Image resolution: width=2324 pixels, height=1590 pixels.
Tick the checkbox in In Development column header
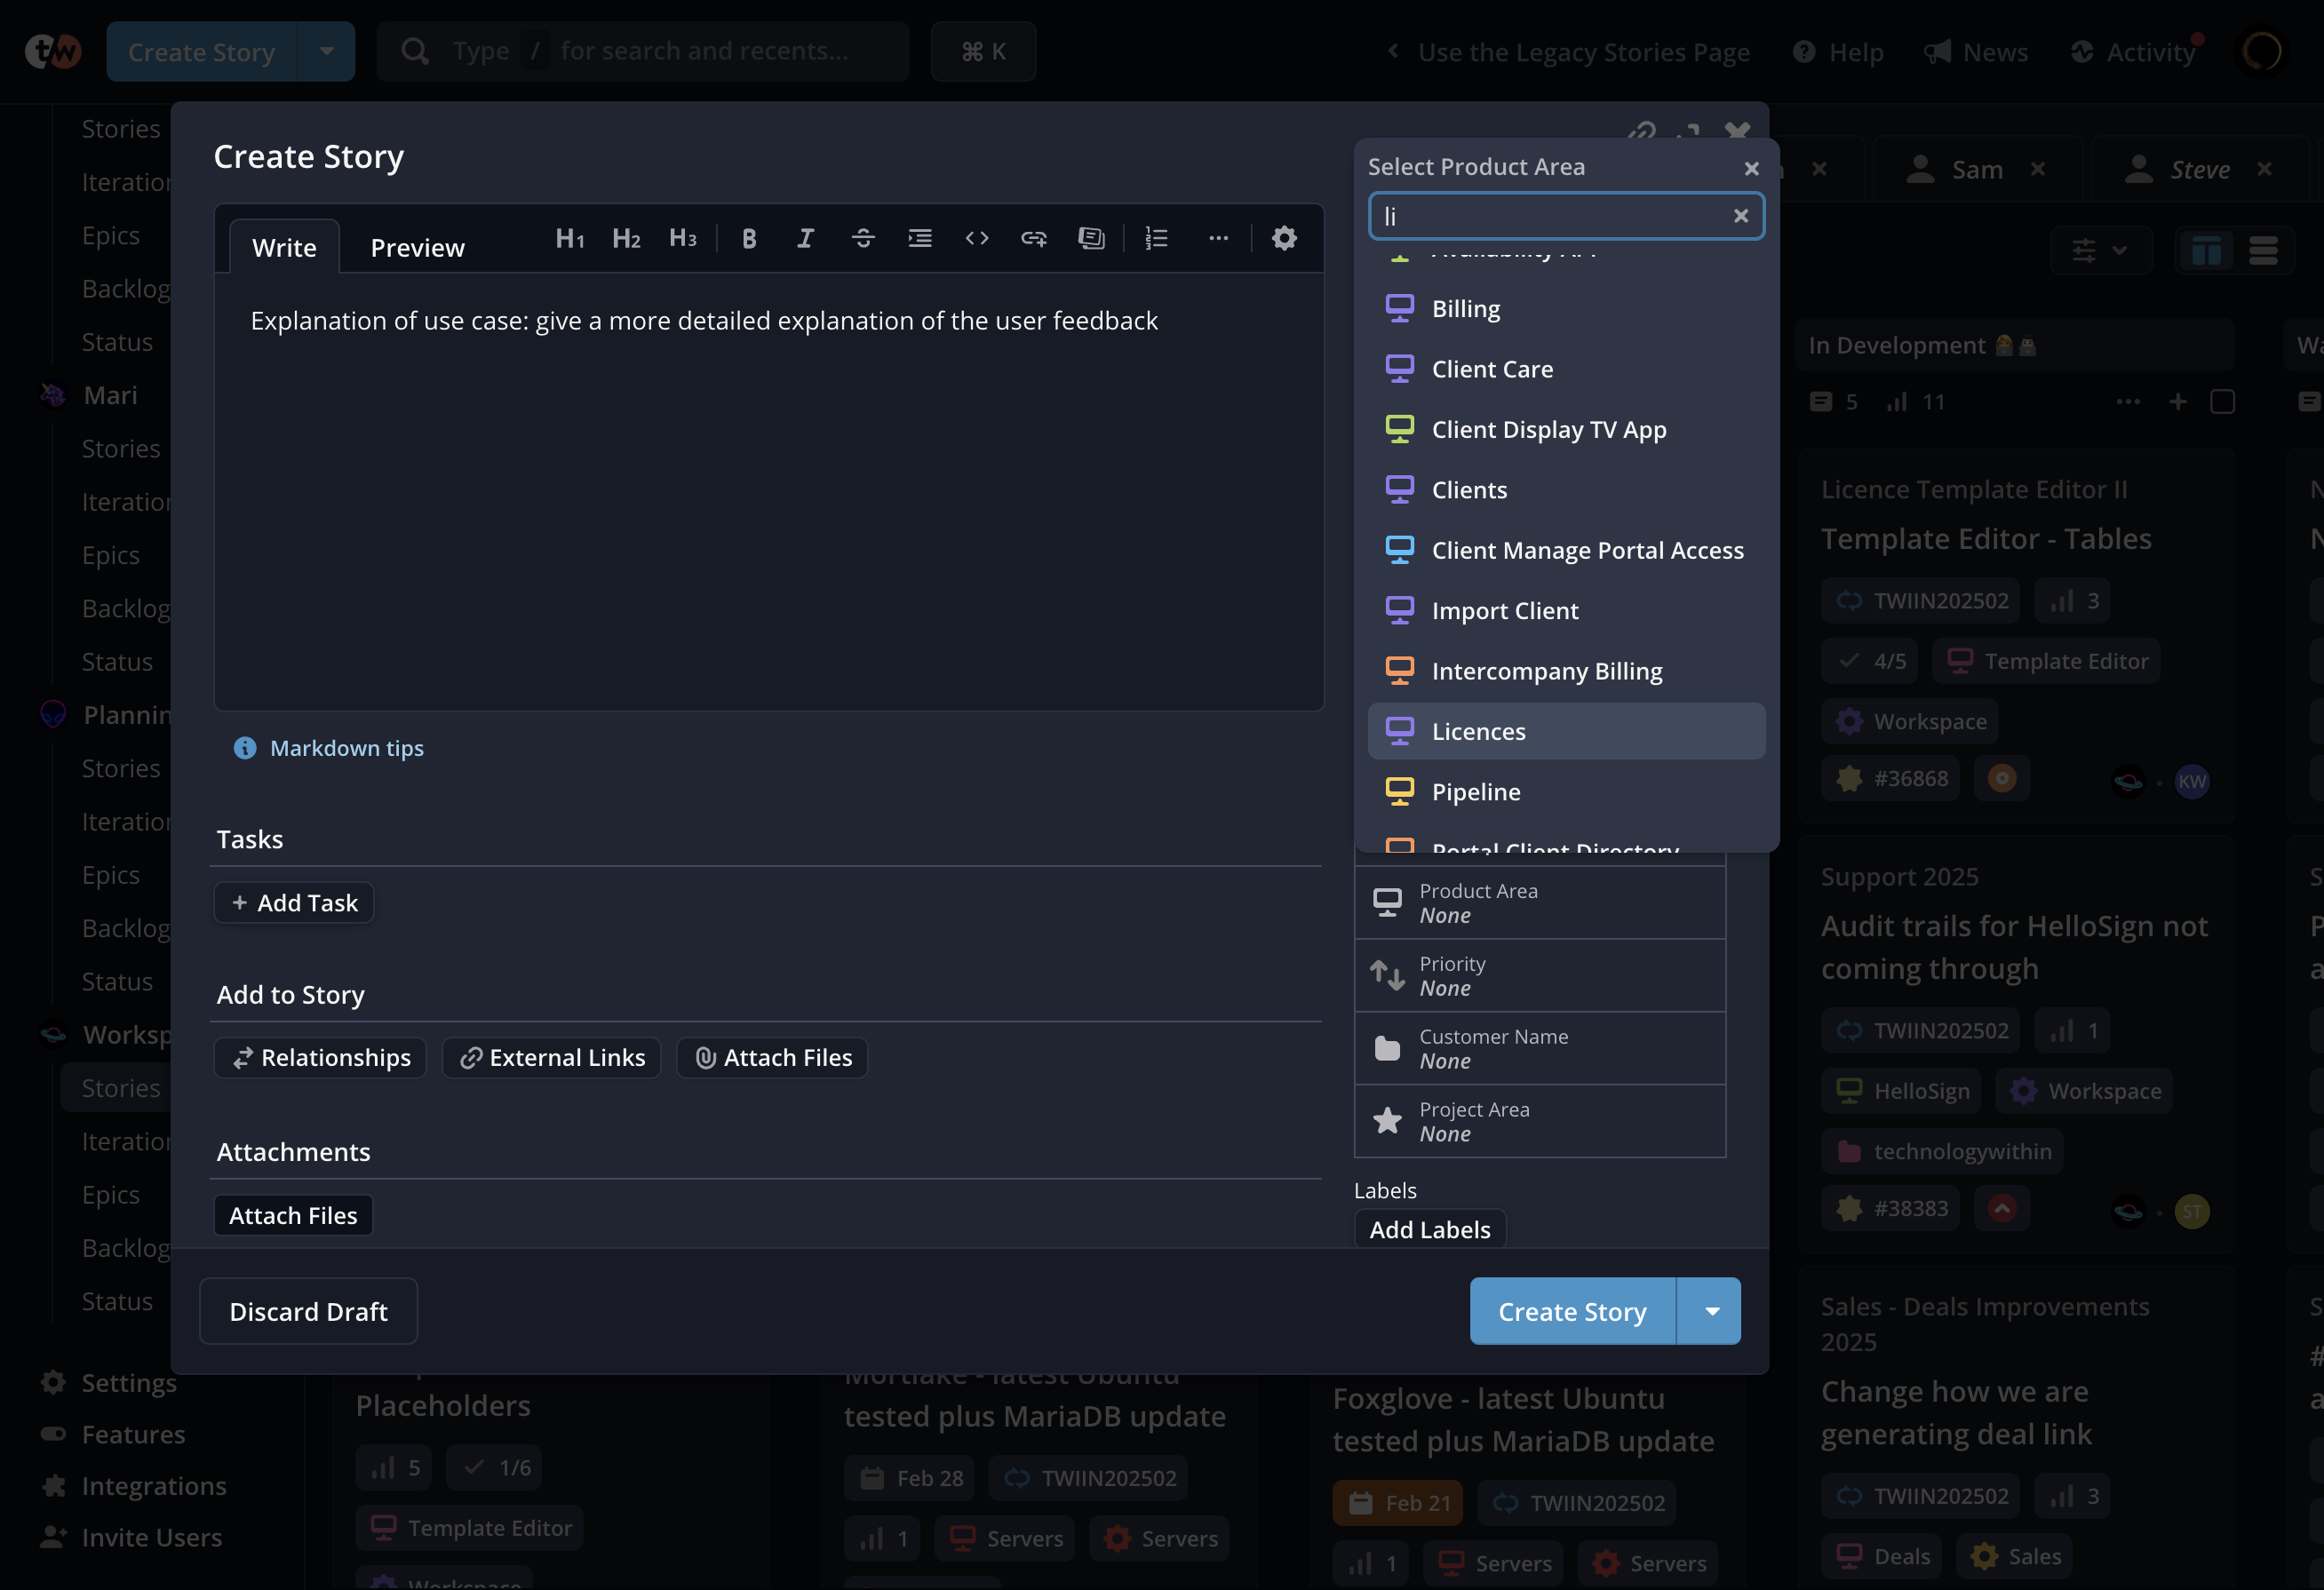pos(2222,402)
